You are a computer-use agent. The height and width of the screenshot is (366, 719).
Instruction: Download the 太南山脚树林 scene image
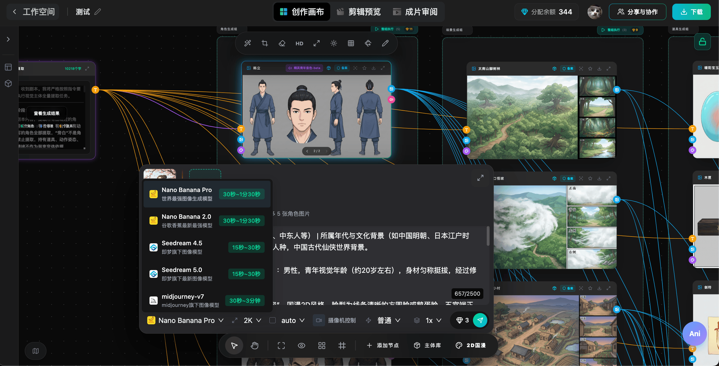tap(599, 69)
